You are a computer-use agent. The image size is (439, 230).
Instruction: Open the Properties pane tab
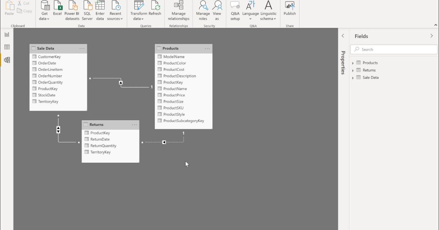[x=343, y=63]
